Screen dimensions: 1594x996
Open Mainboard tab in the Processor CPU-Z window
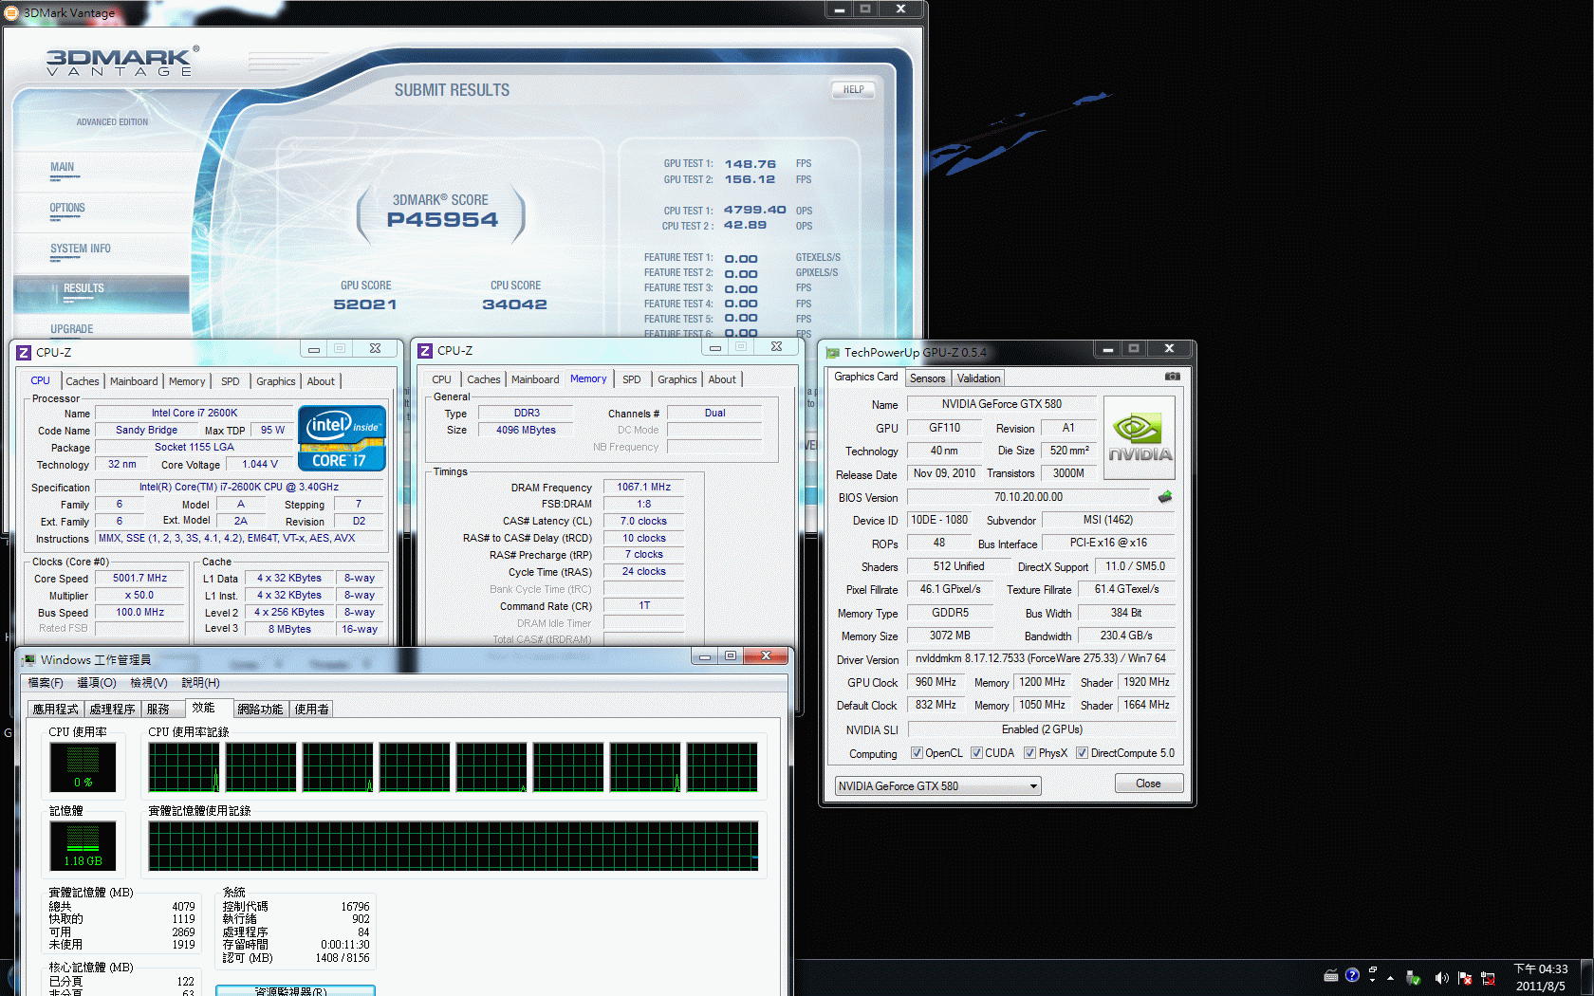pos(134,381)
